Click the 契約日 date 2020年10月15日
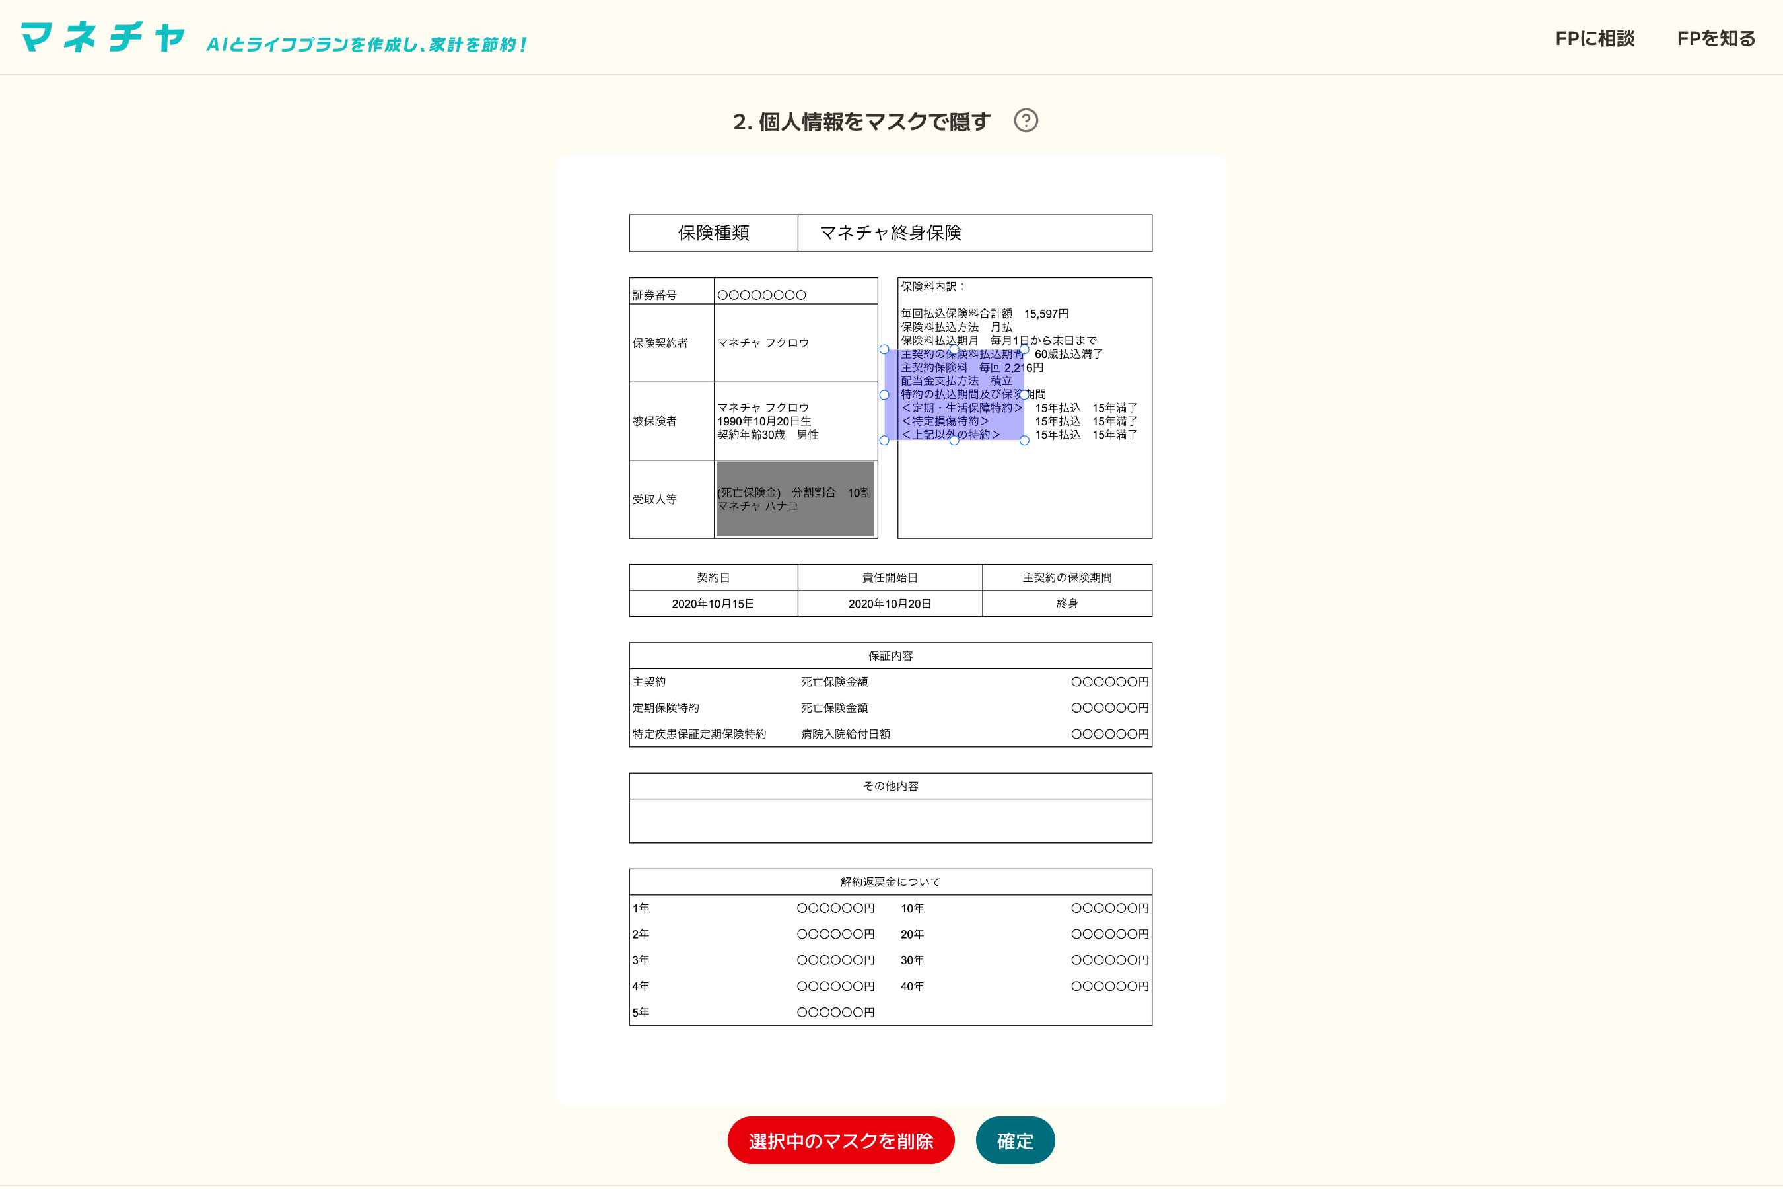The height and width of the screenshot is (1189, 1783). pos(713,604)
